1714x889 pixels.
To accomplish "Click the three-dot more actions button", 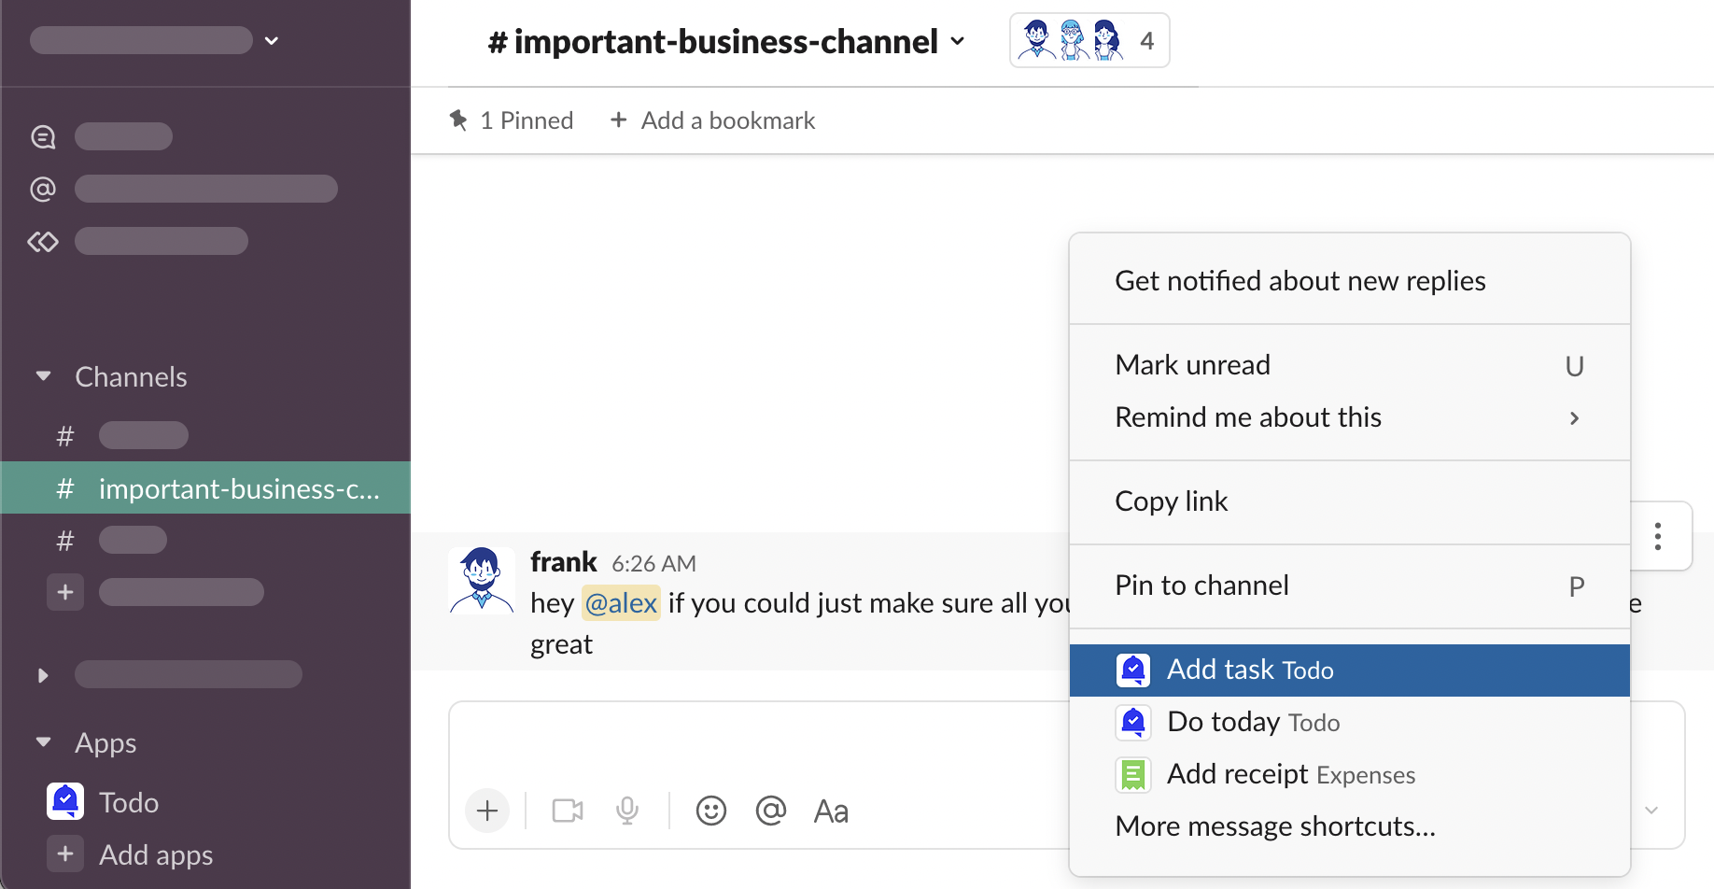I will point(1658,536).
